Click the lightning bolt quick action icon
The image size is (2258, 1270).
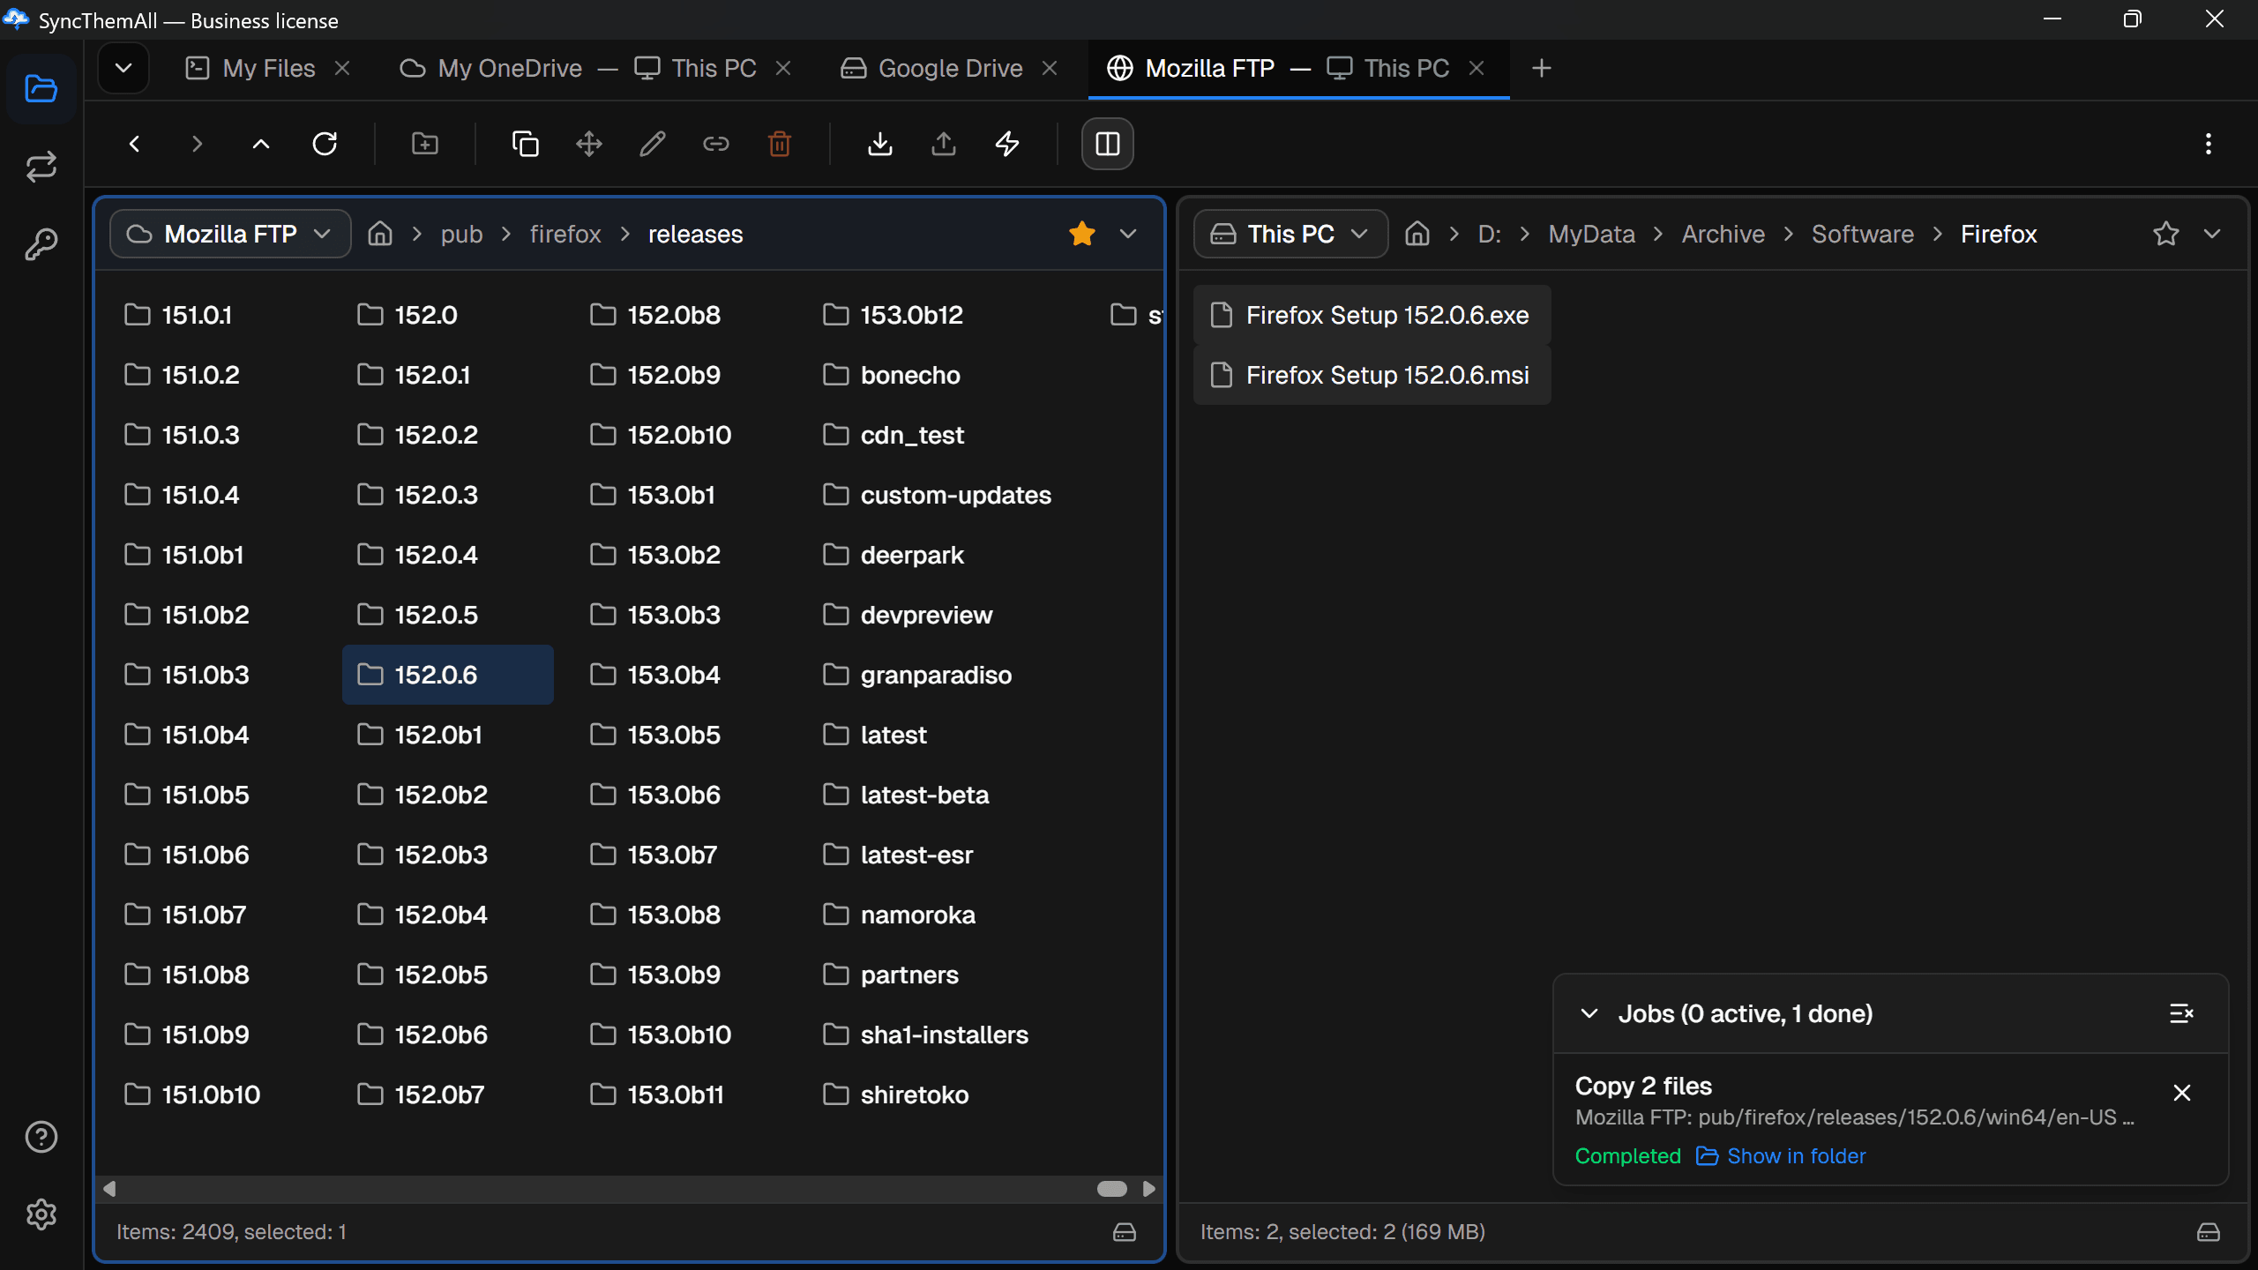click(1007, 144)
